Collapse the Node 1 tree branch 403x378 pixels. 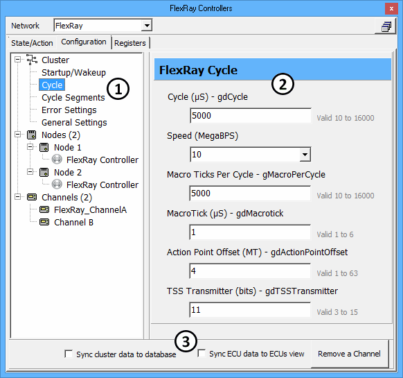tap(30, 147)
